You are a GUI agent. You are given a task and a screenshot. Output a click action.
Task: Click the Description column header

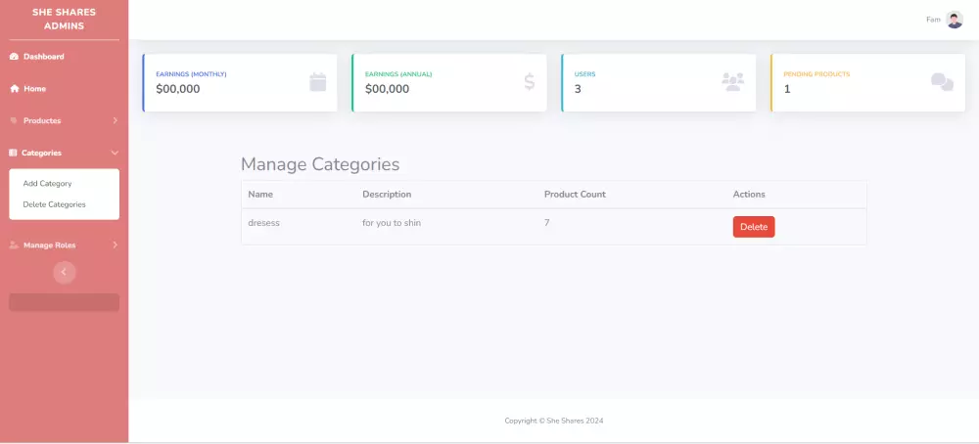pyautogui.click(x=387, y=194)
